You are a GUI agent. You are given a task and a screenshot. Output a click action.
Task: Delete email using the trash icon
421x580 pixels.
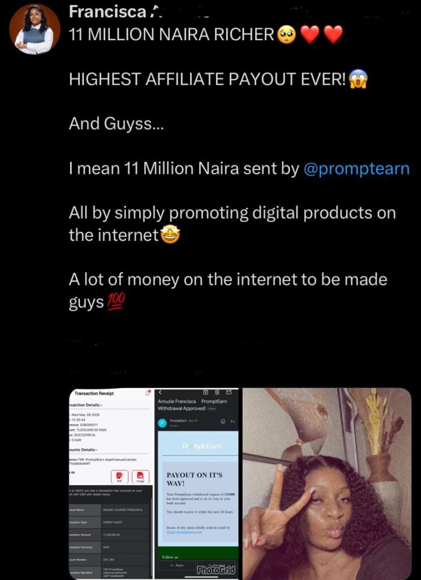click(x=218, y=392)
